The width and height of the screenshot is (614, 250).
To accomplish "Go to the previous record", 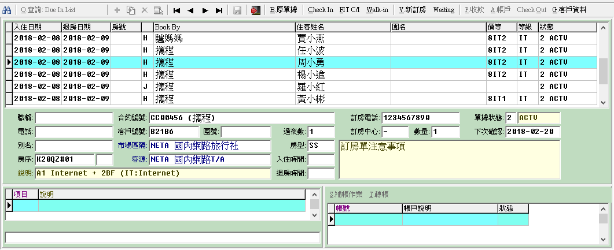I will pos(190,10).
